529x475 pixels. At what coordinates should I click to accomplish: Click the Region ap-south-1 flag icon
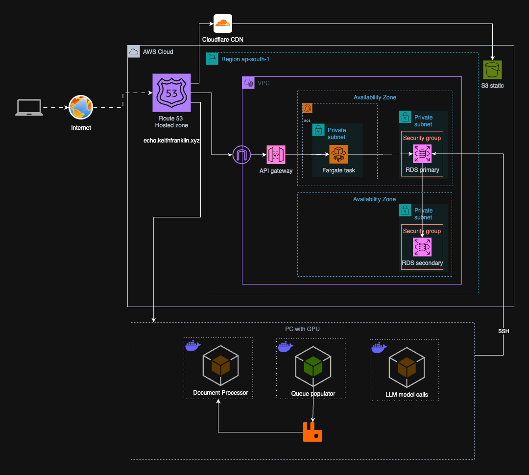(x=212, y=59)
